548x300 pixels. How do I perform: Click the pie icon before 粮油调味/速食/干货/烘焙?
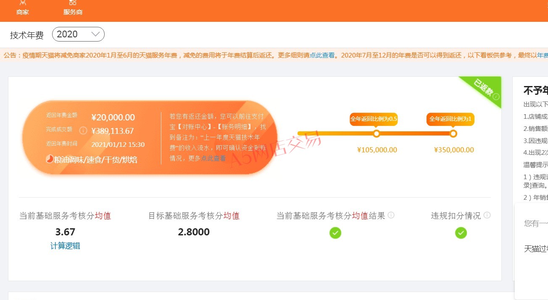coord(49,159)
